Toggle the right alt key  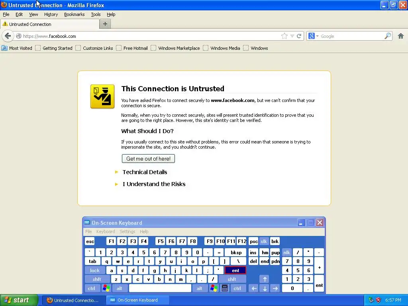[199, 288]
